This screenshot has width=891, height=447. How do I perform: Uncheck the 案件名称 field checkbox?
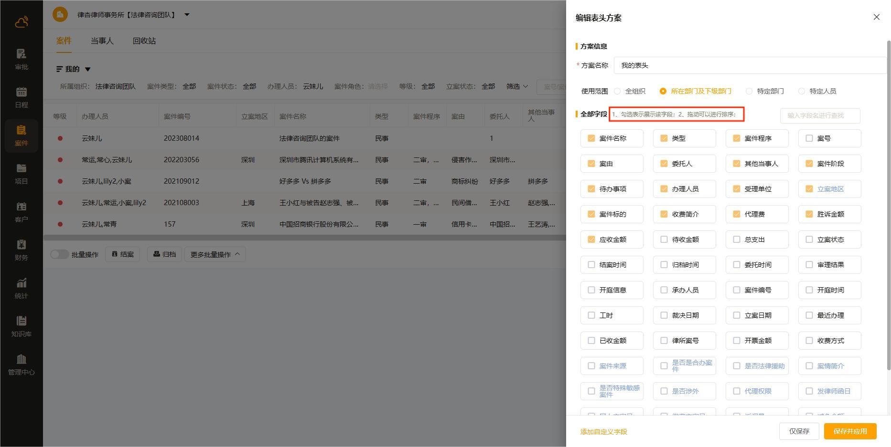pos(591,138)
